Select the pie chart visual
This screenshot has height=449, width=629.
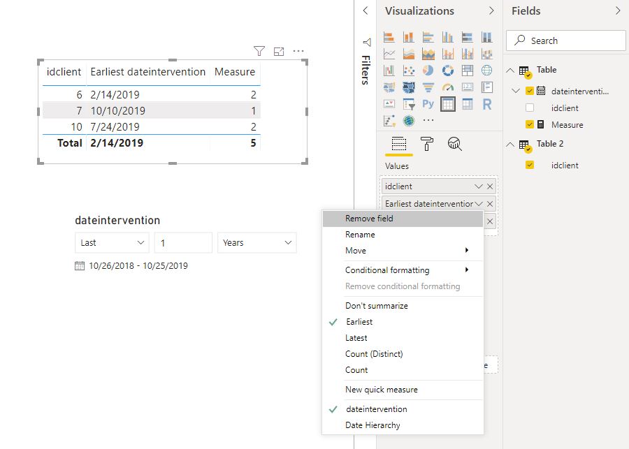pos(428,71)
